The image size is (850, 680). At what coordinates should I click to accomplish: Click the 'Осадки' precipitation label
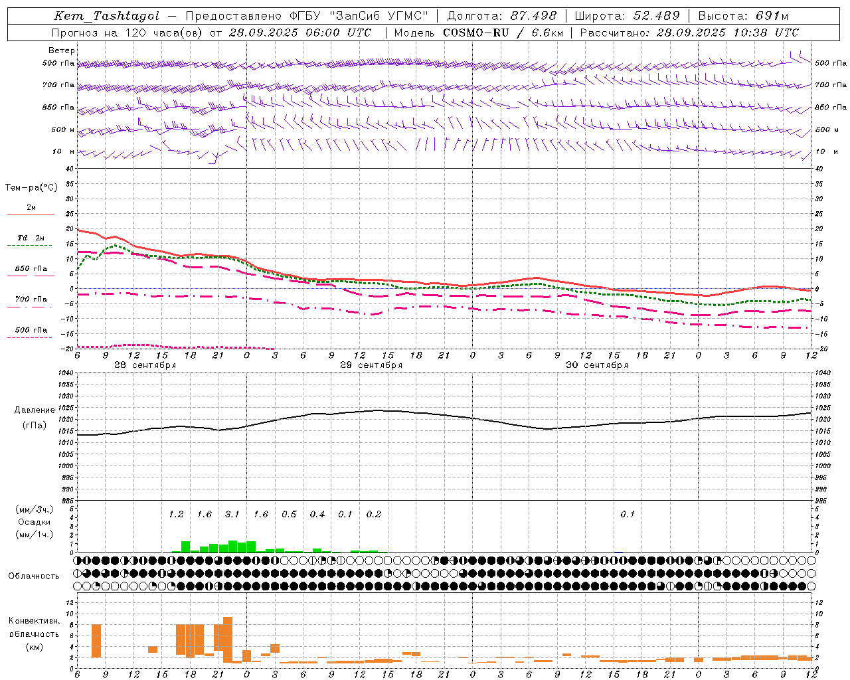point(34,522)
